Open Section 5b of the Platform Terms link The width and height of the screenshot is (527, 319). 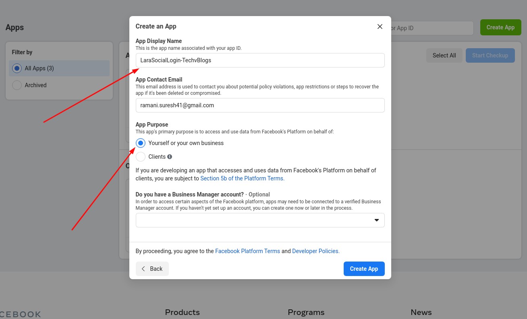point(243,178)
